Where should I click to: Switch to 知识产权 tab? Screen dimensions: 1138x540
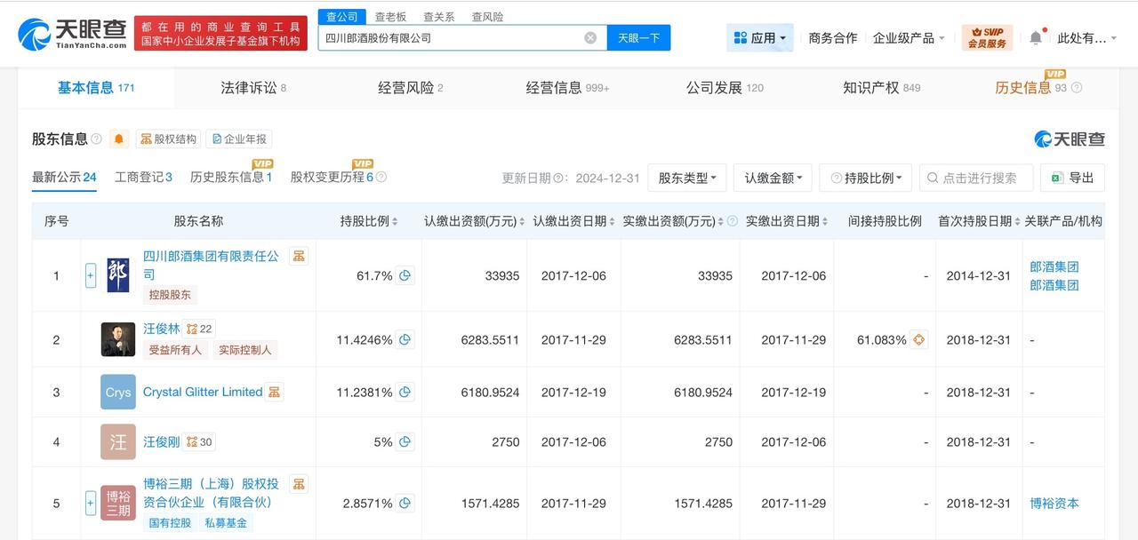882,88
